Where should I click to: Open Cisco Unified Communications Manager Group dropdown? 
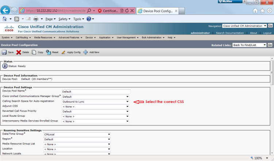95,97
